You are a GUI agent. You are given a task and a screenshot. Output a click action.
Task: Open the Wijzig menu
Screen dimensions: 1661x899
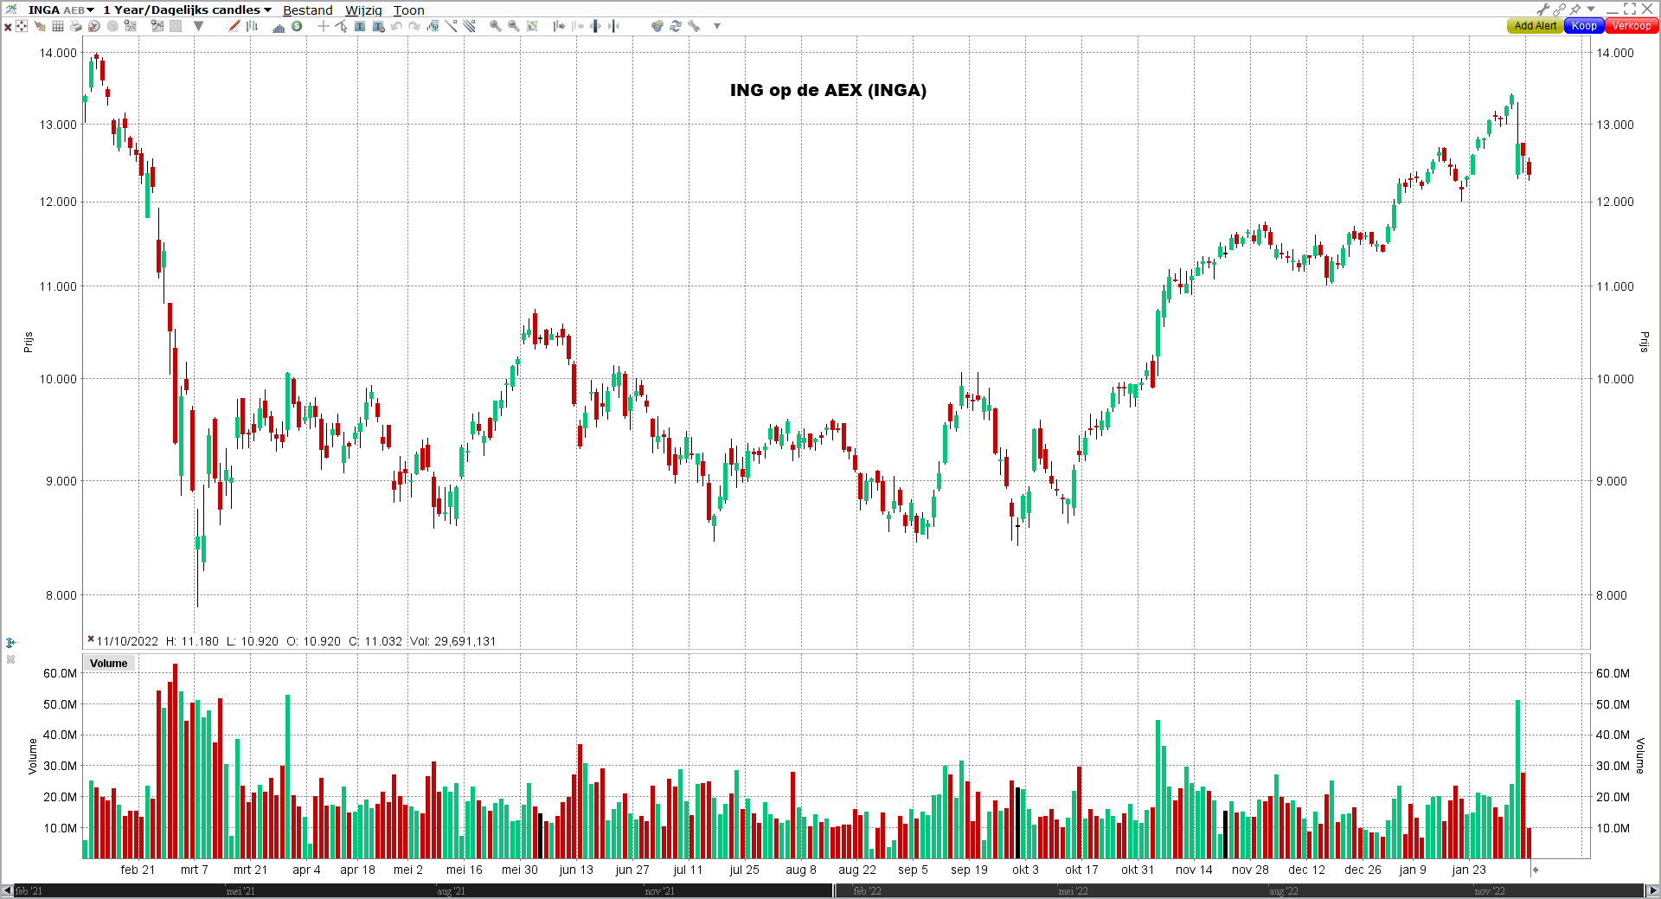click(x=363, y=10)
